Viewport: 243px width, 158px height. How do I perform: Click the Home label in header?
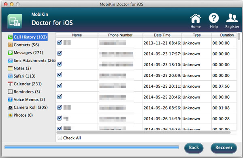[x=196, y=26]
